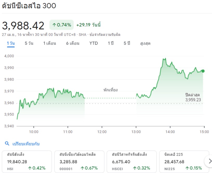Click the HSCEI 0.32% up-arrow indicator

[x=142, y=168]
